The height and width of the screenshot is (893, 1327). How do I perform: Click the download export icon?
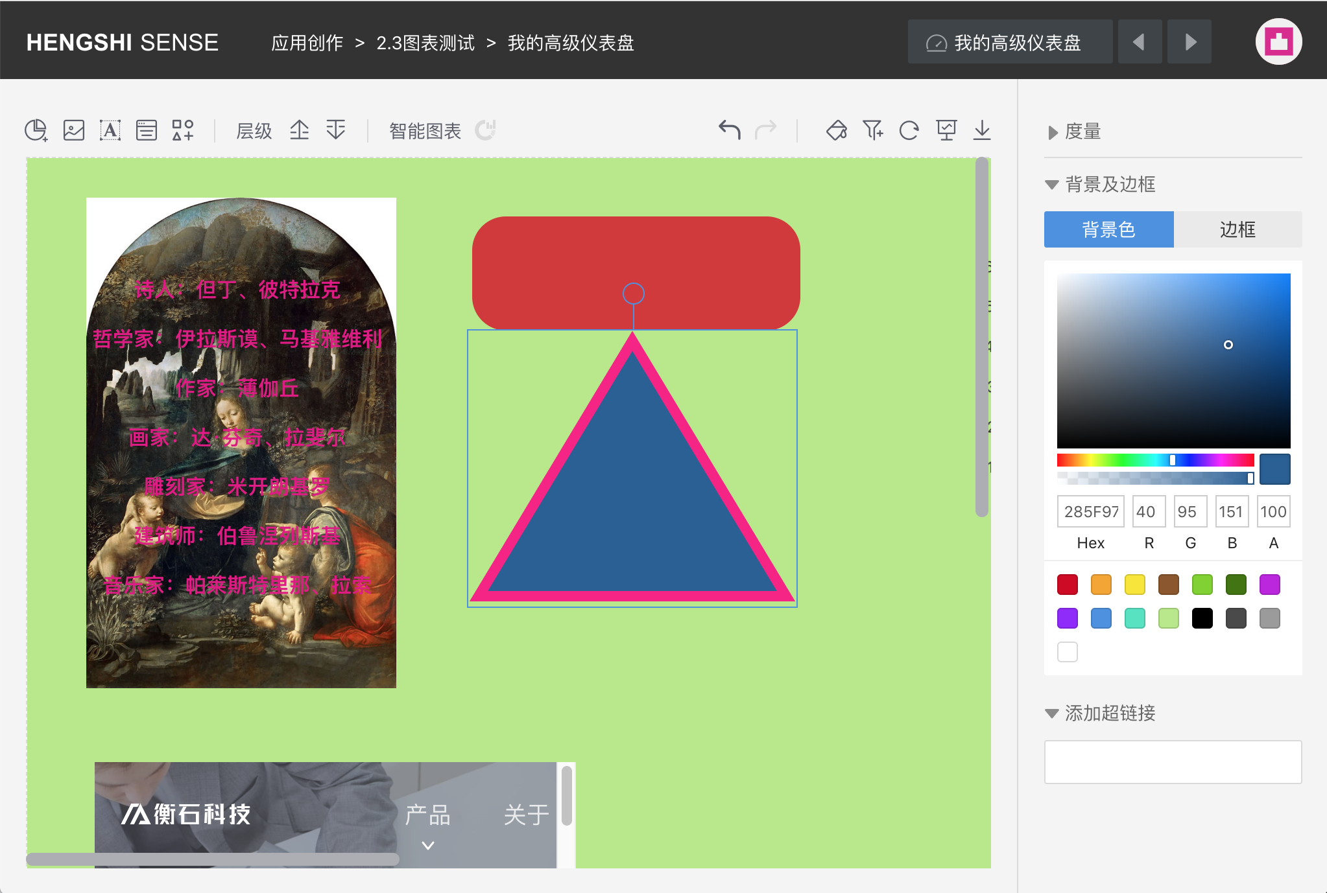pyautogui.click(x=982, y=130)
